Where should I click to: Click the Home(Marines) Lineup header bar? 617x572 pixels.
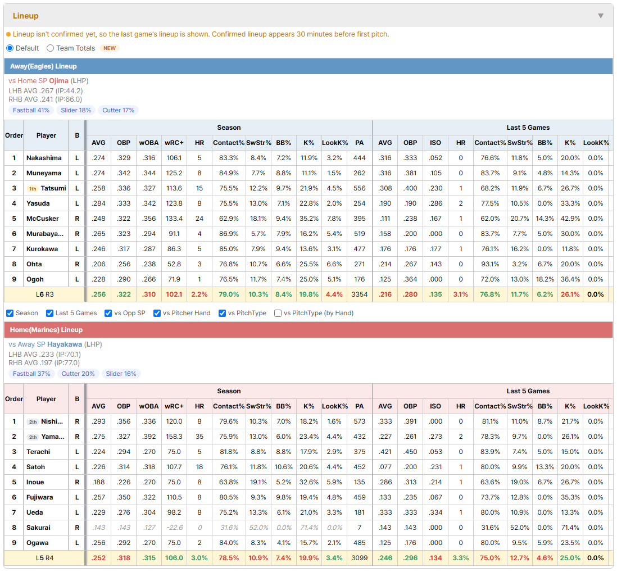click(x=308, y=330)
